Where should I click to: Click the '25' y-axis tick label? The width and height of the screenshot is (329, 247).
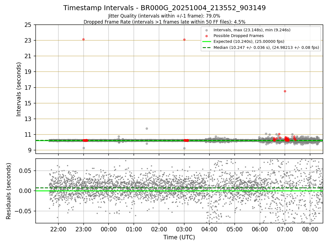tap(28, 25)
